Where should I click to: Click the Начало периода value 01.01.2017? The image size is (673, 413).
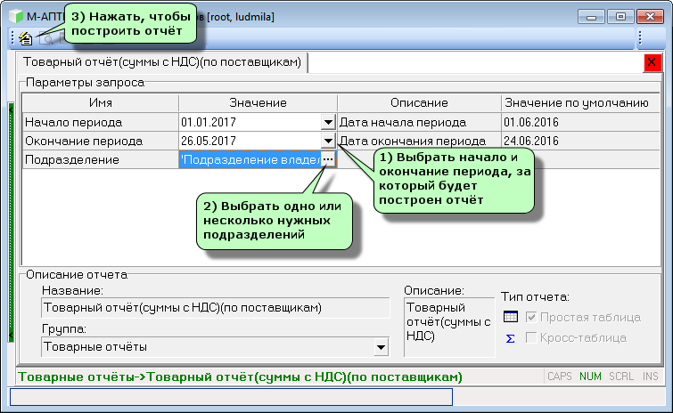click(250, 123)
